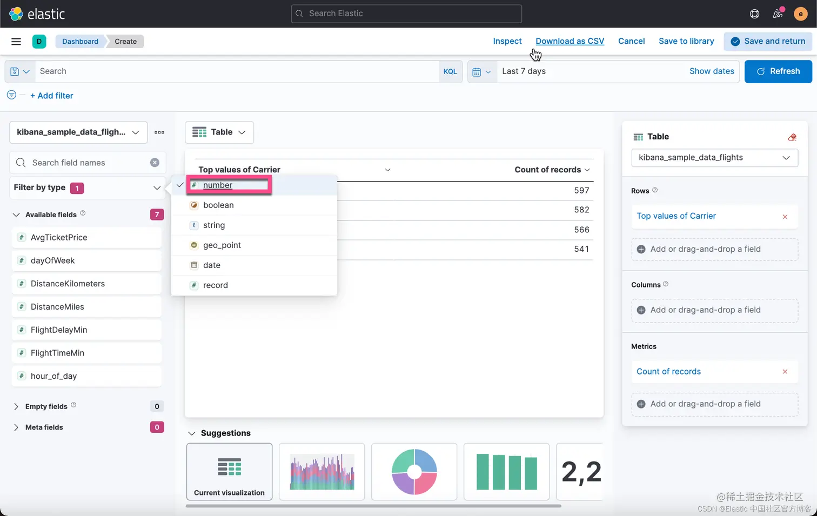817x516 pixels.
Task: Click Add filter
Action: (x=52, y=96)
